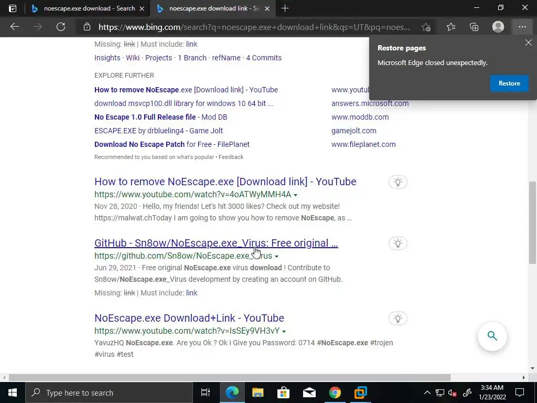The height and width of the screenshot is (403, 537).
Task: Click the www.fileplanet.com domain link
Action: tap(363, 145)
